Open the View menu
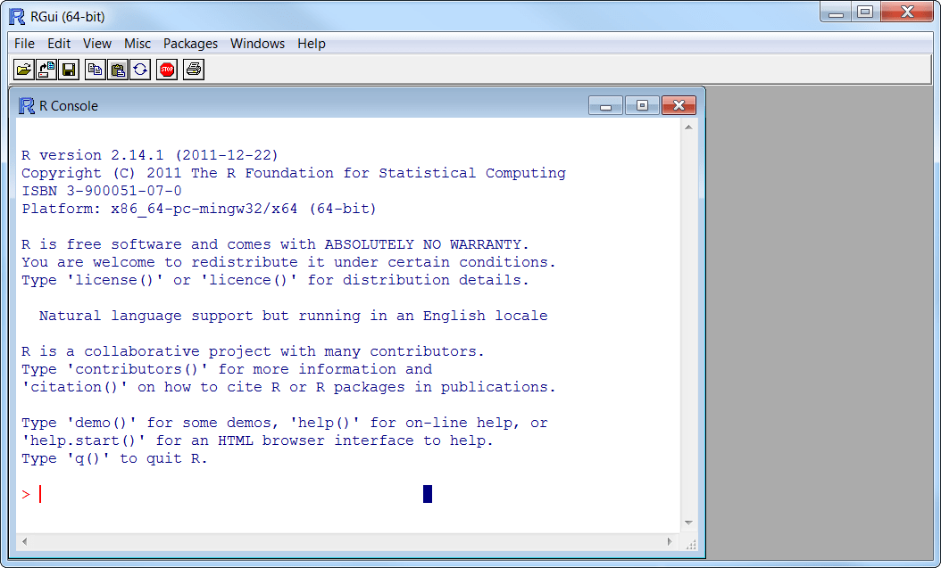 pyautogui.click(x=97, y=44)
